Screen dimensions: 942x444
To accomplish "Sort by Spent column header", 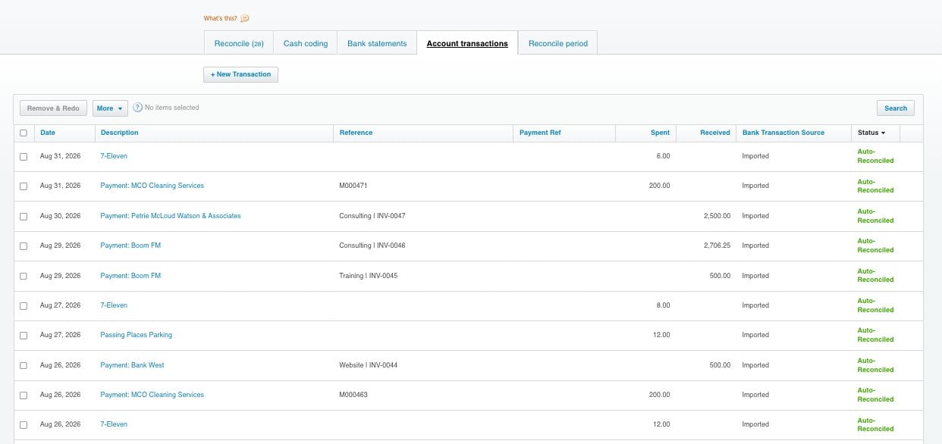I will pyautogui.click(x=660, y=133).
